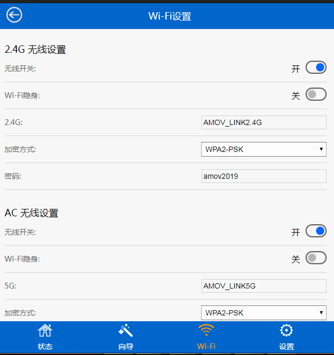Viewport: 334px width, 355px height.
Task: Switch to the Wi-Fi tab label
Action: (x=206, y=347)
